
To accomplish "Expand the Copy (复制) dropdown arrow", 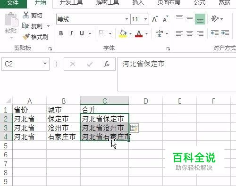I will (48, 26).
